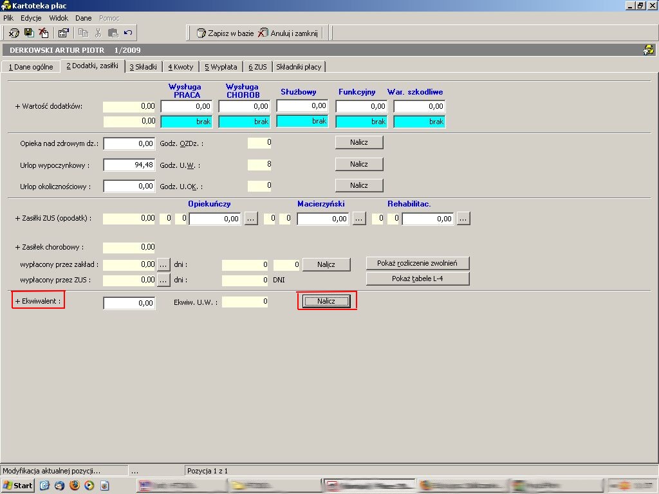Image resolution: width=659 pixels, height=494 pixels.
Task: Open Firefox from the taskbar quick launch
Action: (x=75, y=485)
